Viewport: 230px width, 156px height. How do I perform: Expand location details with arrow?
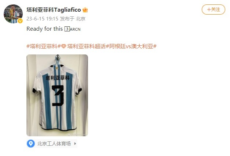click(75, 144)
